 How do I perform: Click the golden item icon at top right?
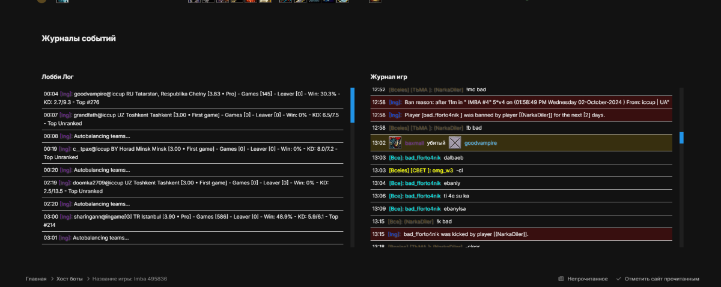[374, 1]
